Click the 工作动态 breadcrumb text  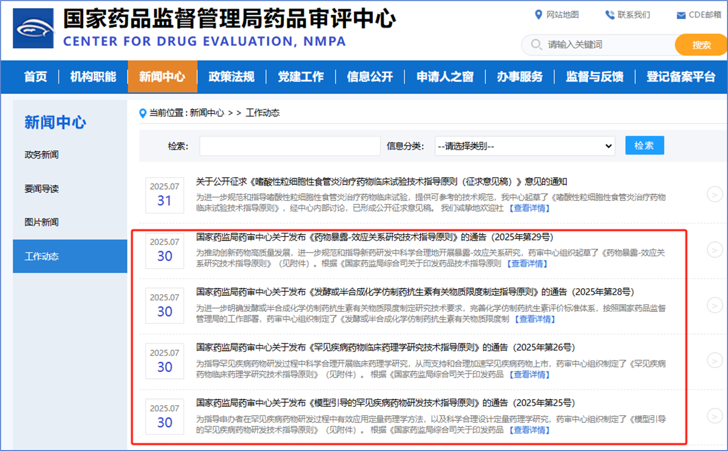tap(263, 113)
